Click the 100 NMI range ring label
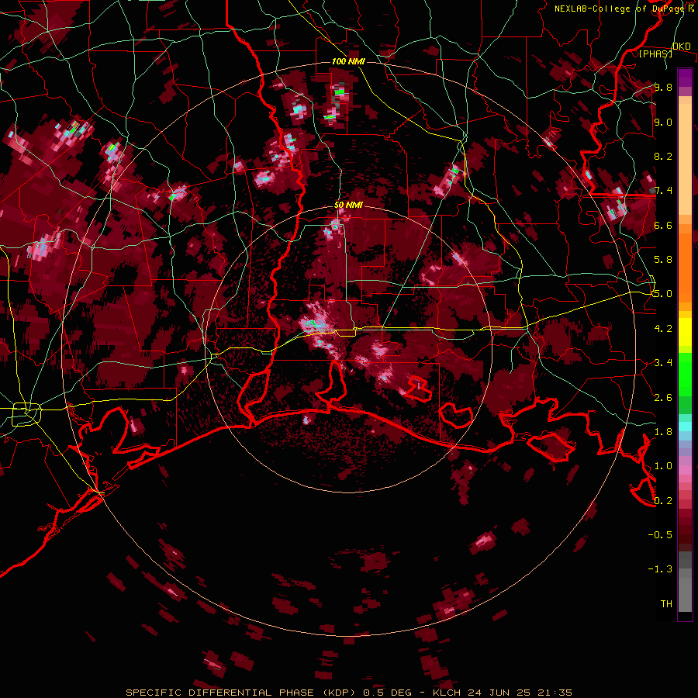 (348, 61)
